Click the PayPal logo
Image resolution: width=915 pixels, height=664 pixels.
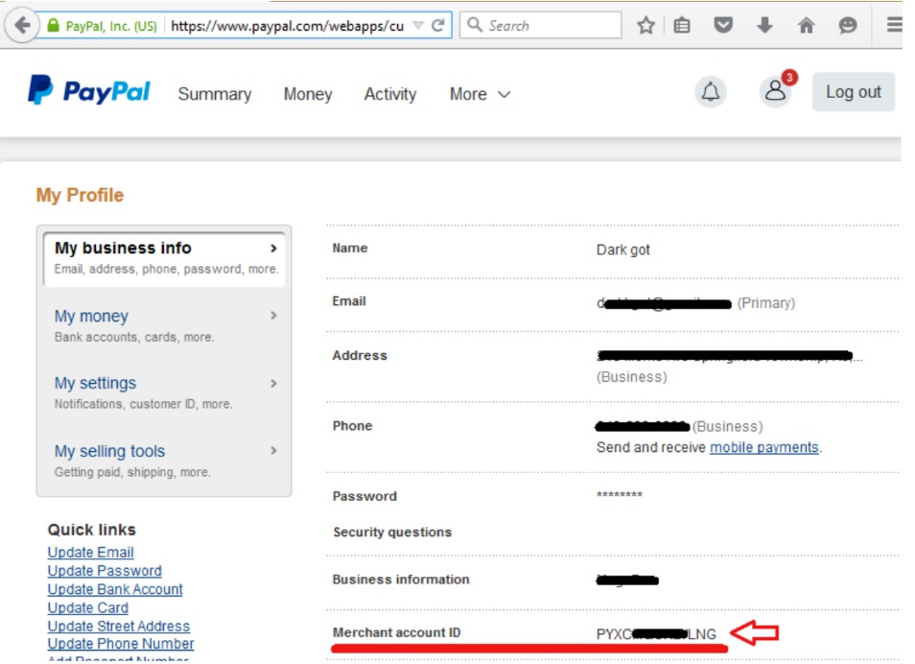tap(89, 91)
